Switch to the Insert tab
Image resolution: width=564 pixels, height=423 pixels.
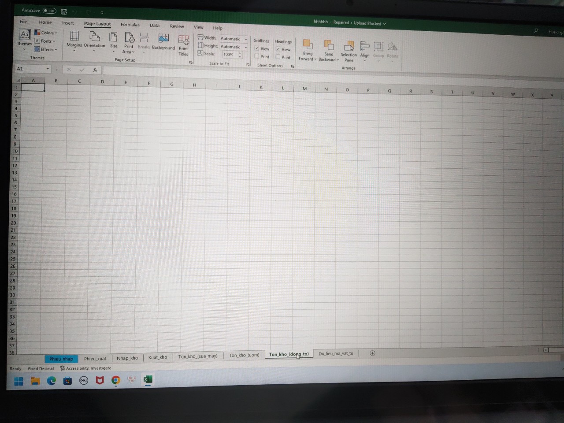(x=68, y=23)
